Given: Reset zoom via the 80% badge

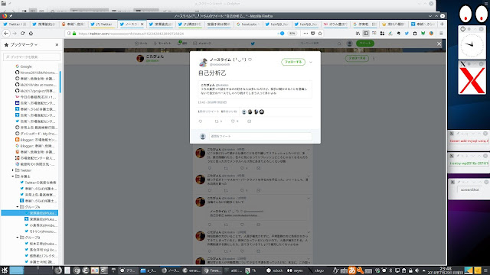Looking at the screenshot, I should pyautogui.click(x=292, y=34).
